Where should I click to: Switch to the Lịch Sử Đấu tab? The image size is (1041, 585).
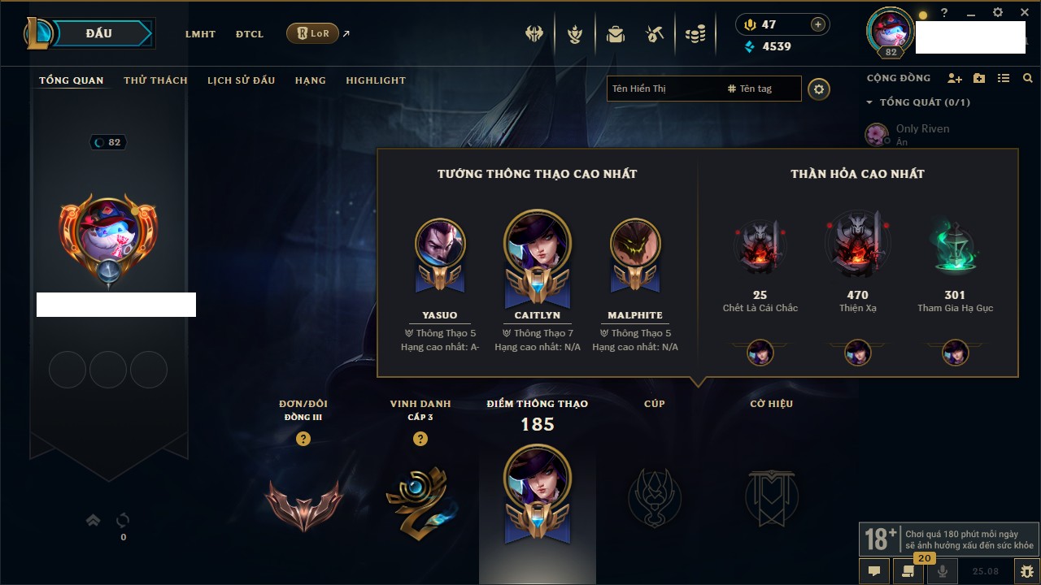point(241,80)
